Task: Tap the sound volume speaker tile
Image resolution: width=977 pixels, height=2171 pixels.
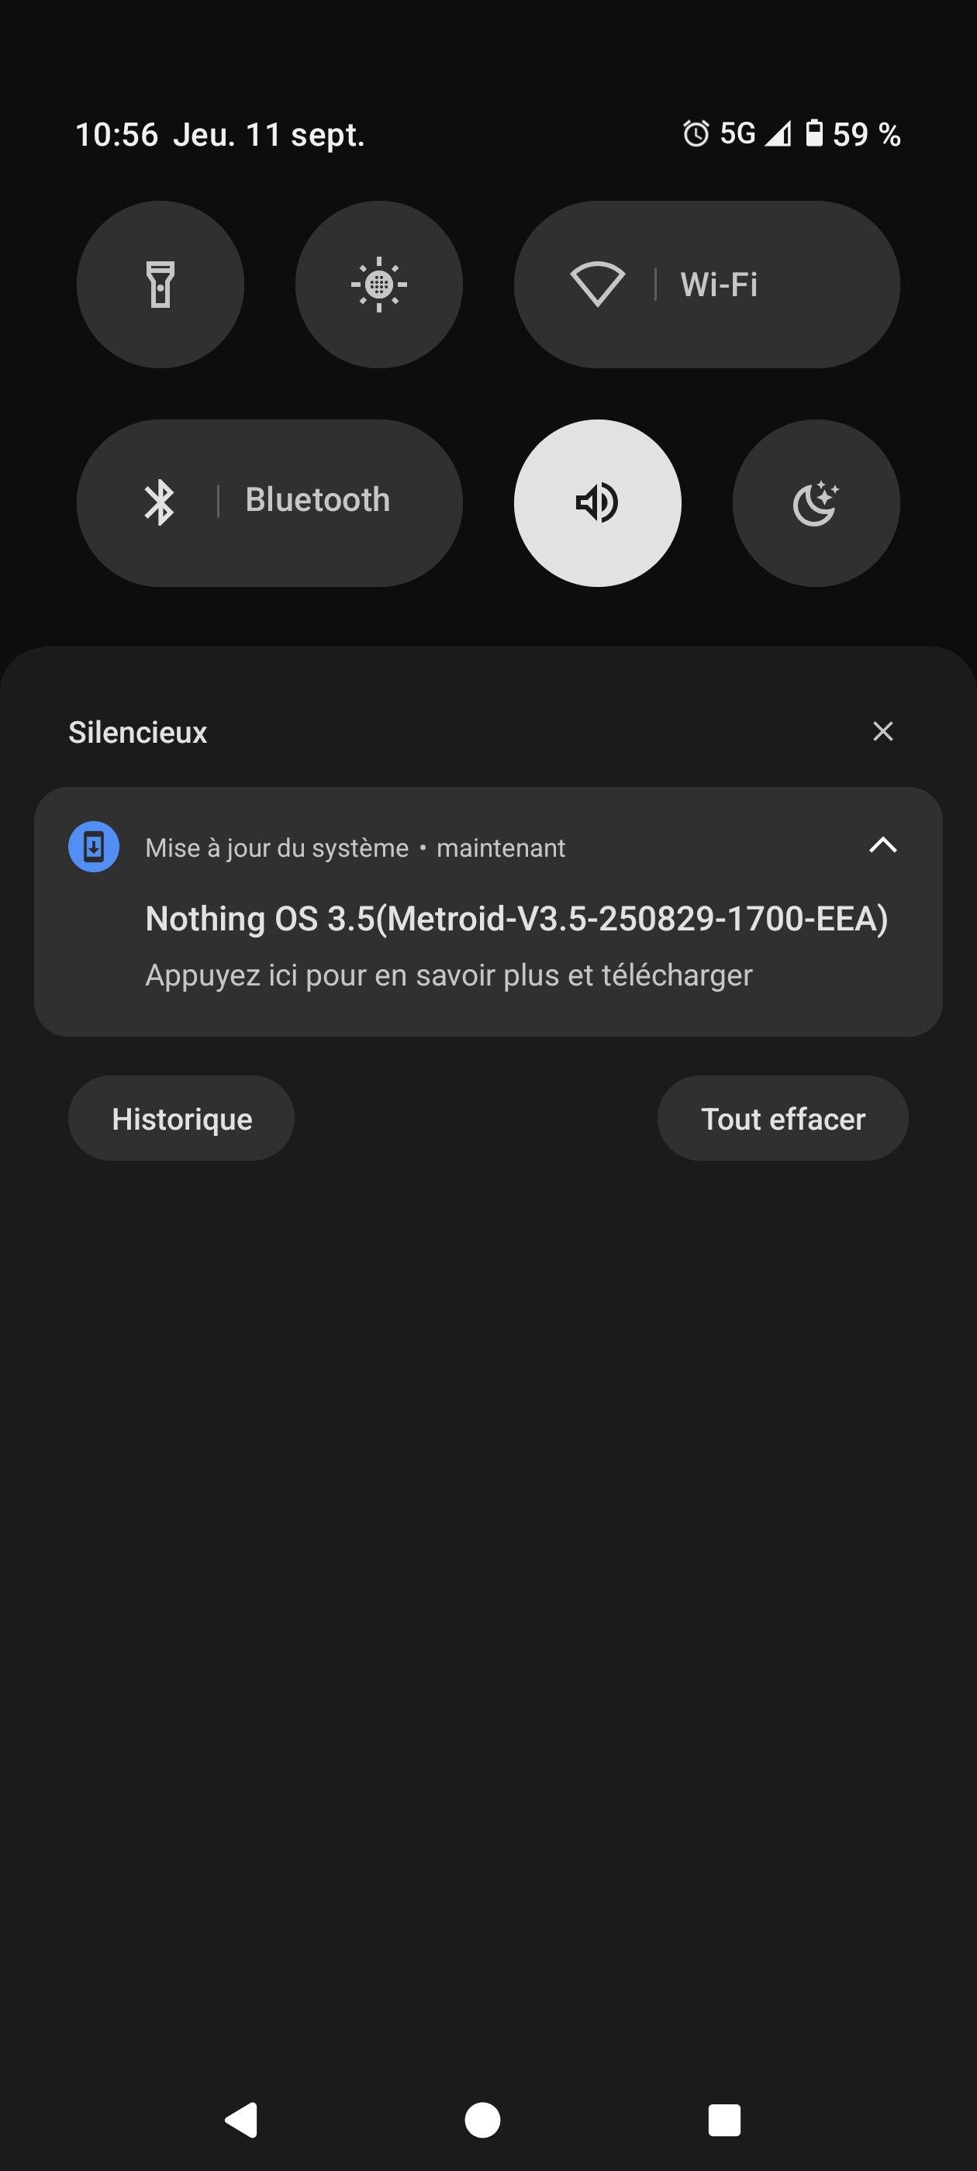Action: pyautogui.click(x=597, y=502)
